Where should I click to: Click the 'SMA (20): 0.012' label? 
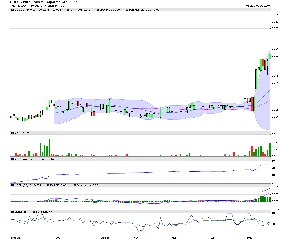click(x=80, y=10)
